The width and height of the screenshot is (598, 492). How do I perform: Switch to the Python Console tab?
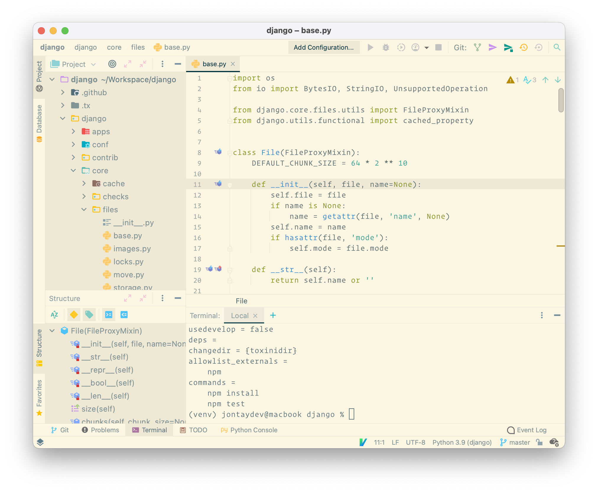point(249,430)
